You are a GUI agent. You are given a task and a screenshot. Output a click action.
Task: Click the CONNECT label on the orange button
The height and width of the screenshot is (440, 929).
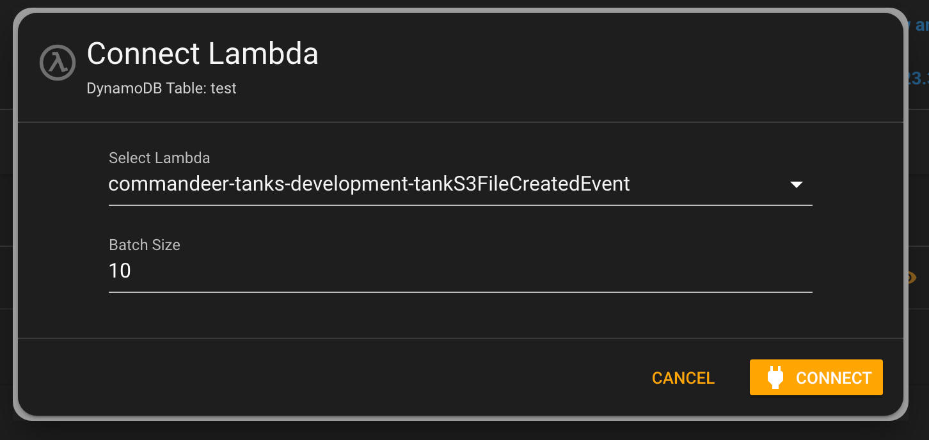(834, 378)
